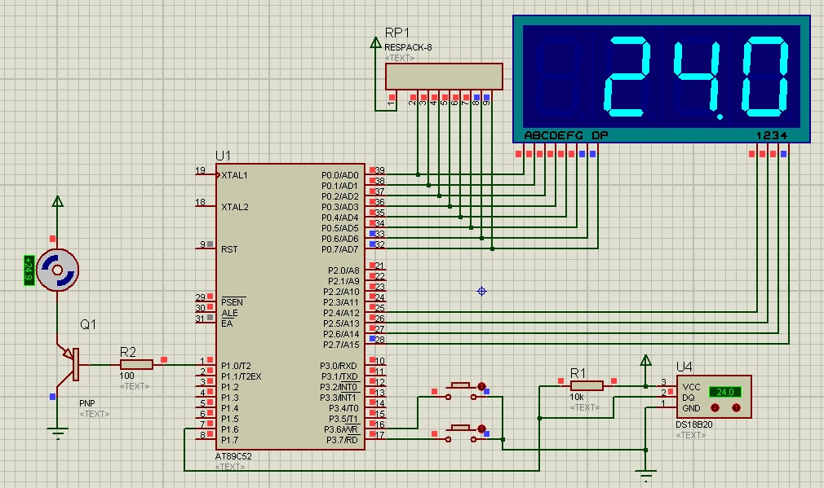The image size is (824, 488).
Task: Click the 100 resistor value label
Action: click(126, 376)
